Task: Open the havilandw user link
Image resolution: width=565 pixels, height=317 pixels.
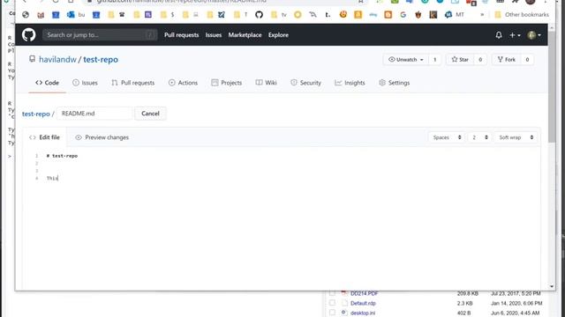Action: coord(57,59)
